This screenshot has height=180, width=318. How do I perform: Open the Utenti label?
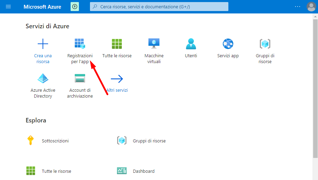[x=191, y=56]
